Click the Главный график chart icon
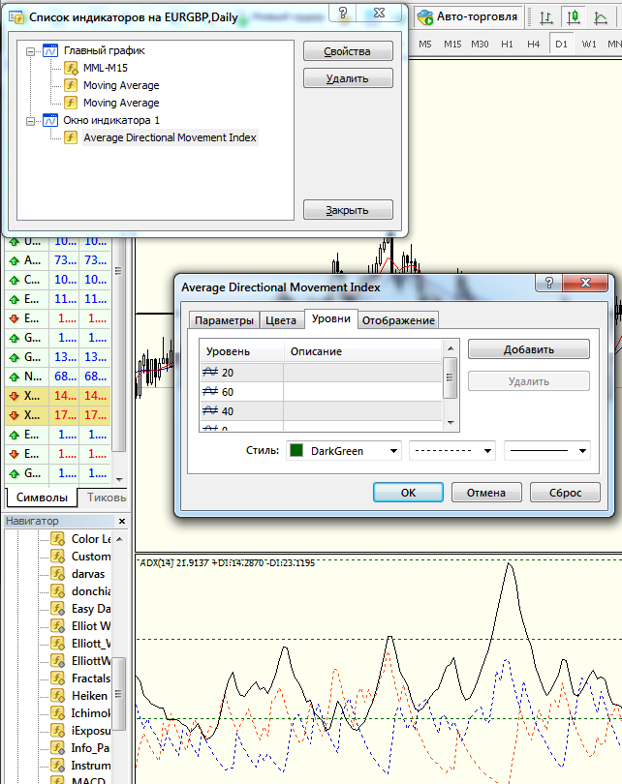The width and height of the screenshot is (622, 784). pyautogui.click(x=50, y=50)
